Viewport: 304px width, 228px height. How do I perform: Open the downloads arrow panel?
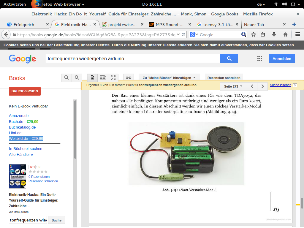274,35
